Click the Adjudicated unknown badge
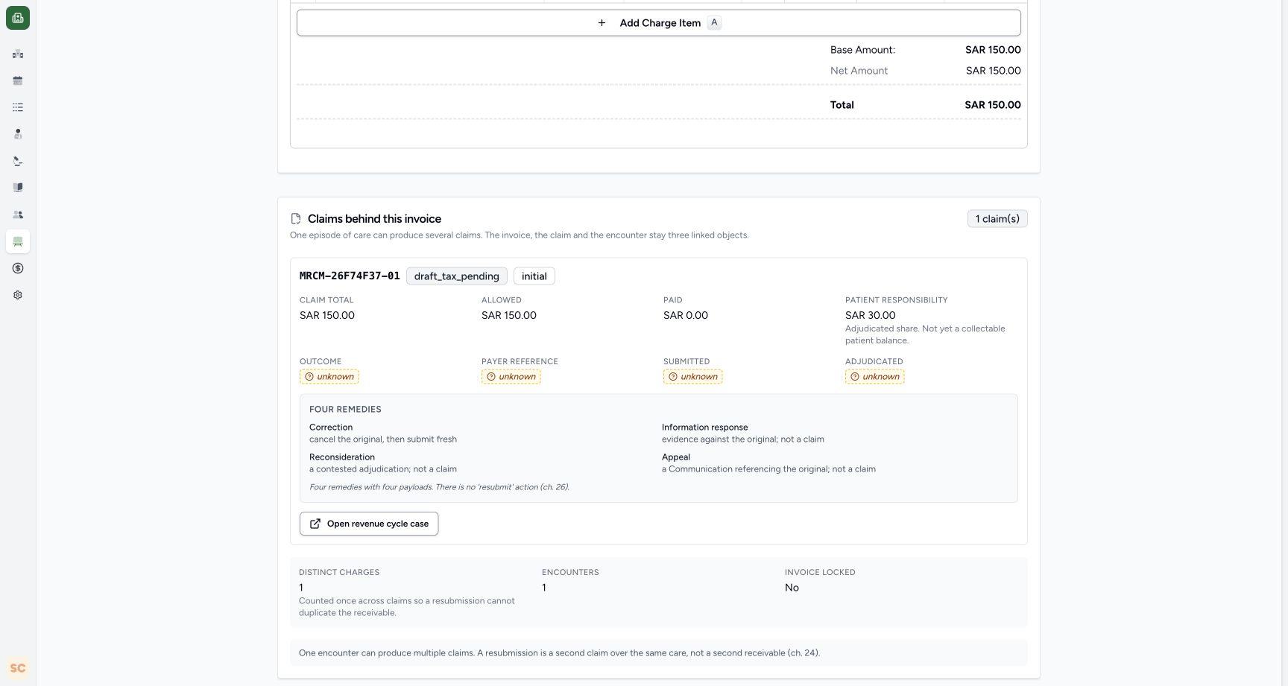 tap(875, 377)
